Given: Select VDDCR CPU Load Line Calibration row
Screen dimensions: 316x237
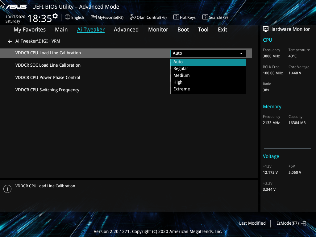Looking at the screenshot, I should pyautogui.click(x=126, y=53).
